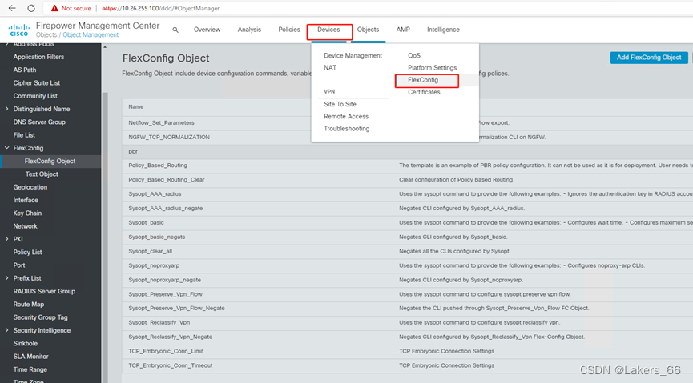Choose Remote Access VPN option
The height and width of the screenshot is (383, 693).
pyautogui.click(x=346, y=117)
